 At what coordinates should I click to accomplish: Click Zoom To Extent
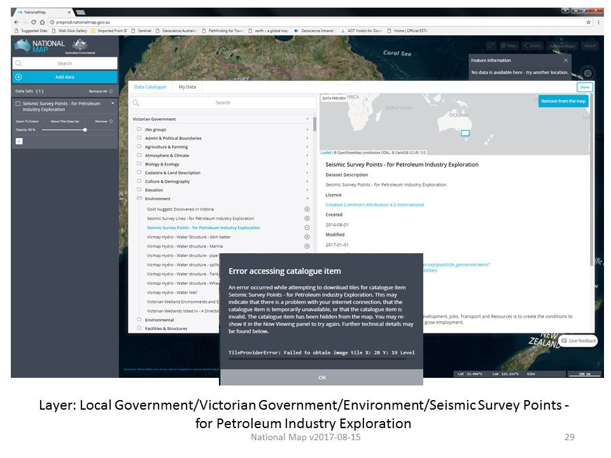(27, 121)
